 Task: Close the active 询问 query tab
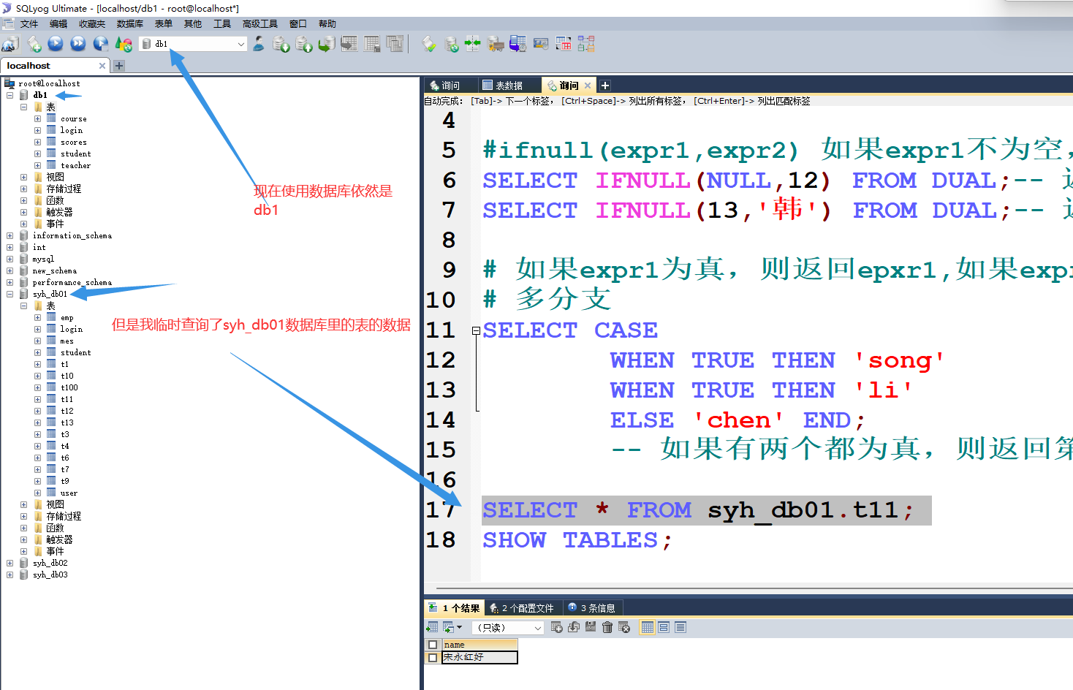point(587,86)
